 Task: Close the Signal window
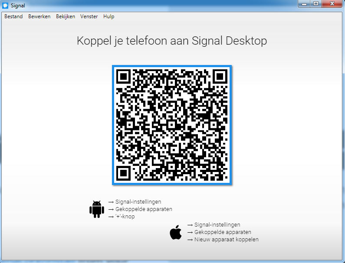332,4
